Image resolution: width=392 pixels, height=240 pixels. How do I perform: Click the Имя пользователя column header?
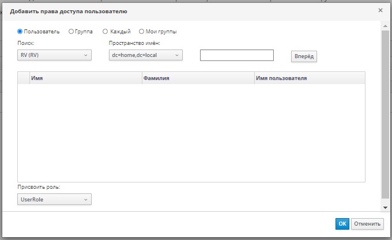pyautogui.click(x=308, y=78)
